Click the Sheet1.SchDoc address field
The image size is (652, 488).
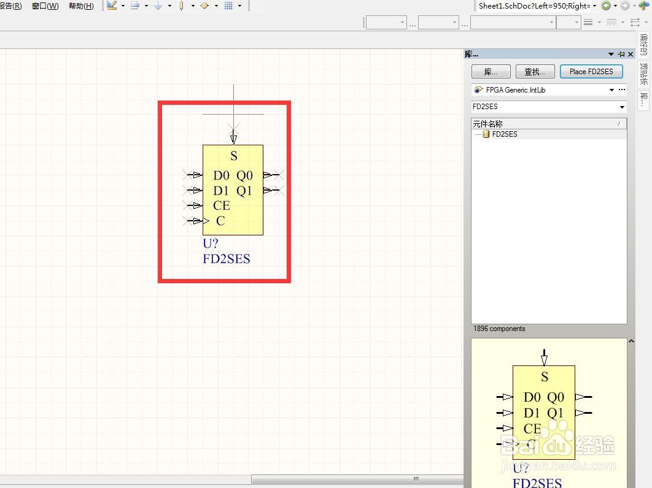coord(534,6)
